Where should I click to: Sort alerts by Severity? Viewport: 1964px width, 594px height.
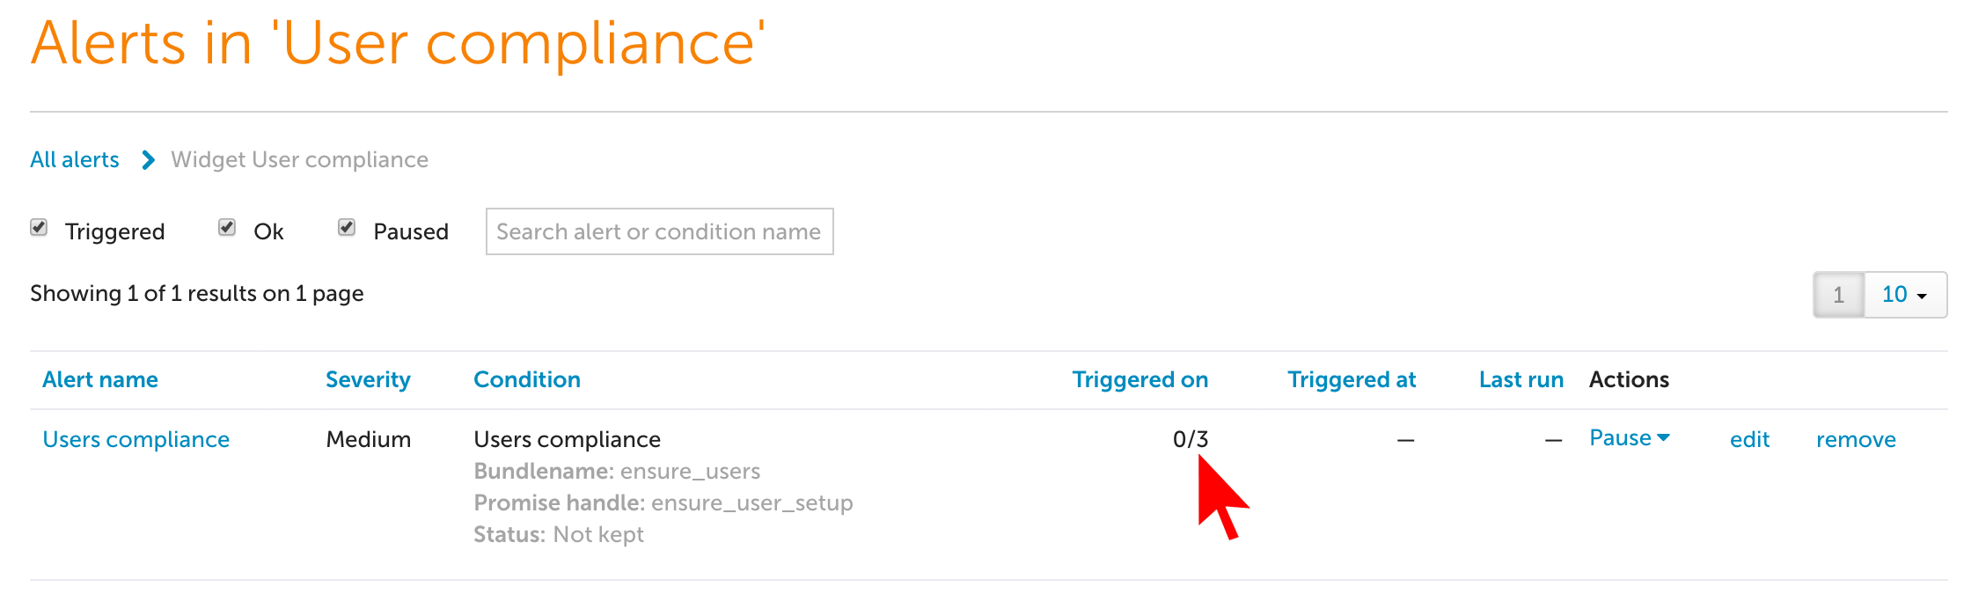pyautogui.click(x=368, y=379)
